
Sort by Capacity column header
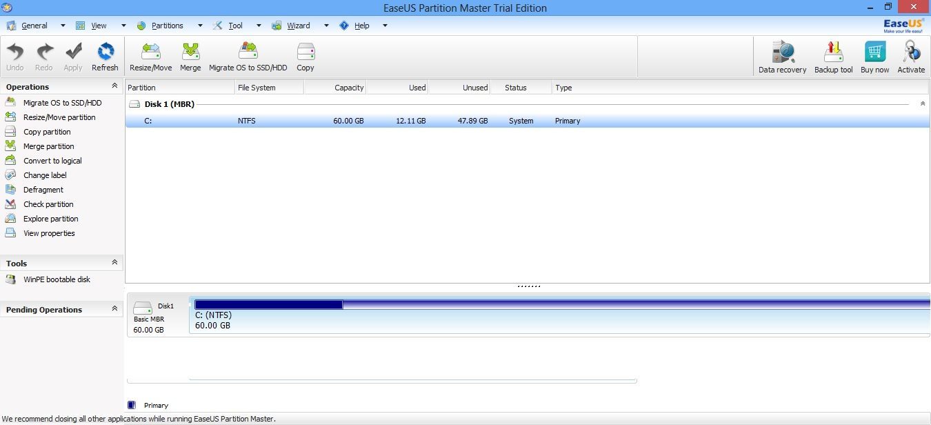[x=334, y=88]
